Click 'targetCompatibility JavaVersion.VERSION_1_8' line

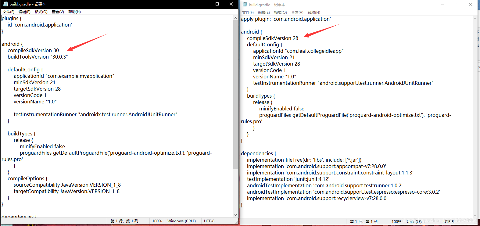coord(66,191)
